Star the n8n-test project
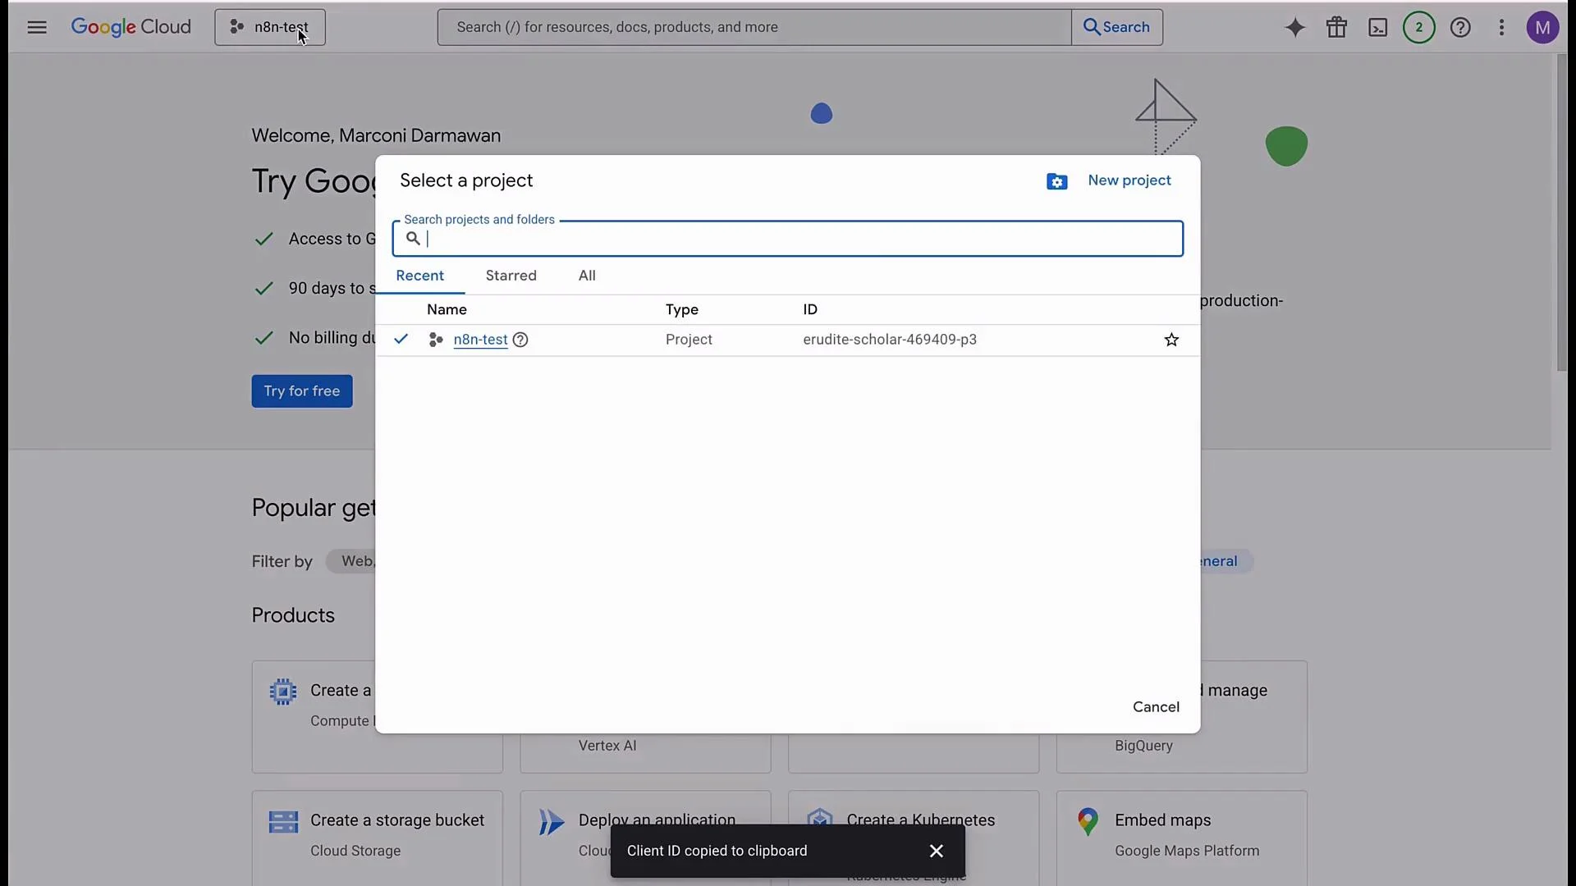1576x886 pixels. click(x=1171, y=340)
